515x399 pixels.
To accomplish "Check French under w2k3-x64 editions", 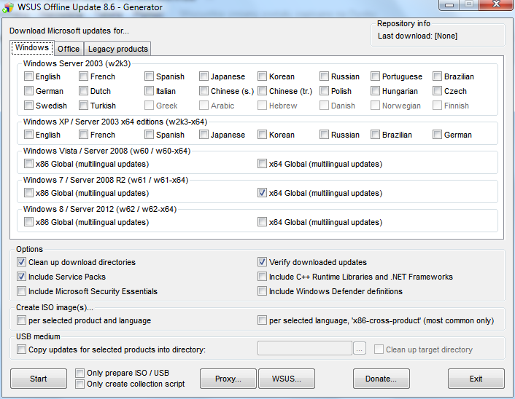I will [x=83, y=135].
